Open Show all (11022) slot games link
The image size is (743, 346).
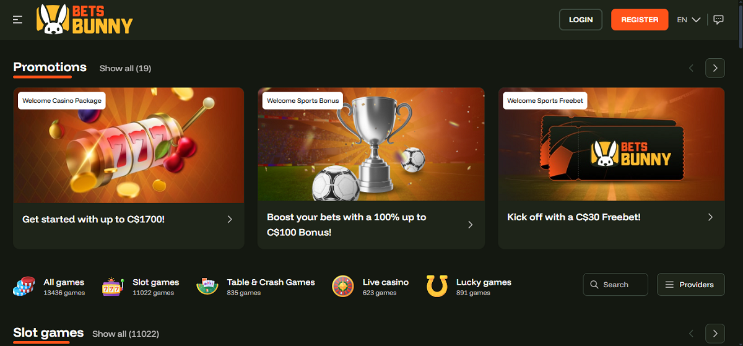click(x=126, y=334)
